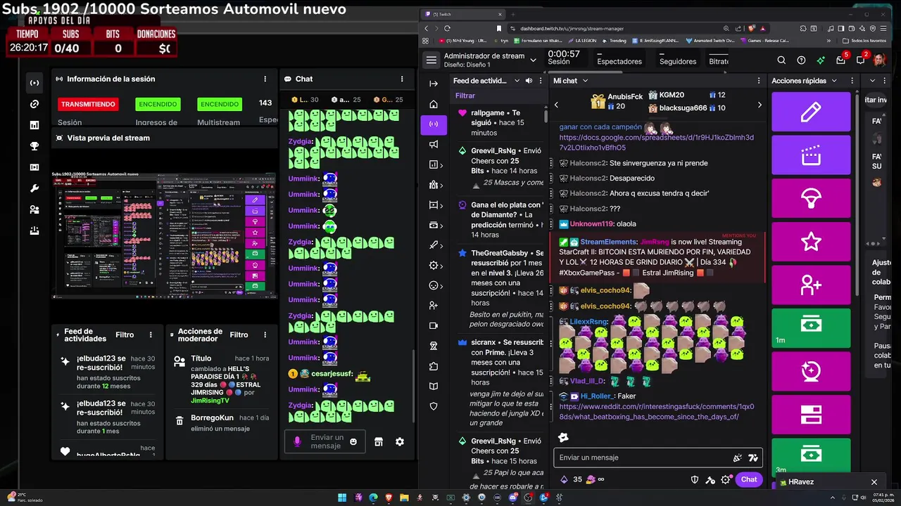Collapse the dashboard sidebar with arrow icon

434,84
